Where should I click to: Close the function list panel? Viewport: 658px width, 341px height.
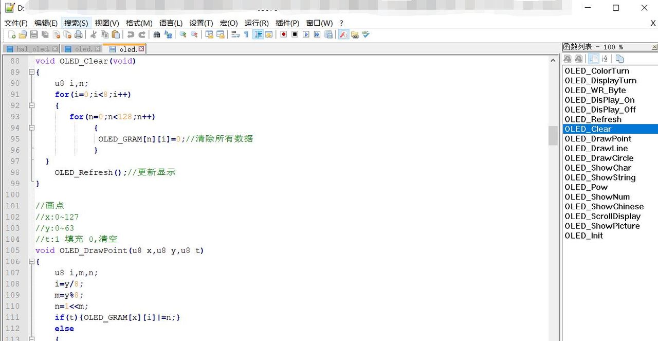654,47
